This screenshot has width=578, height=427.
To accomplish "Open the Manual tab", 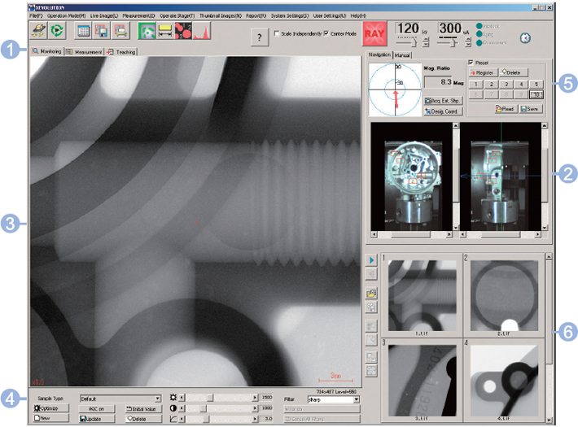I will [x=402, y=54].
